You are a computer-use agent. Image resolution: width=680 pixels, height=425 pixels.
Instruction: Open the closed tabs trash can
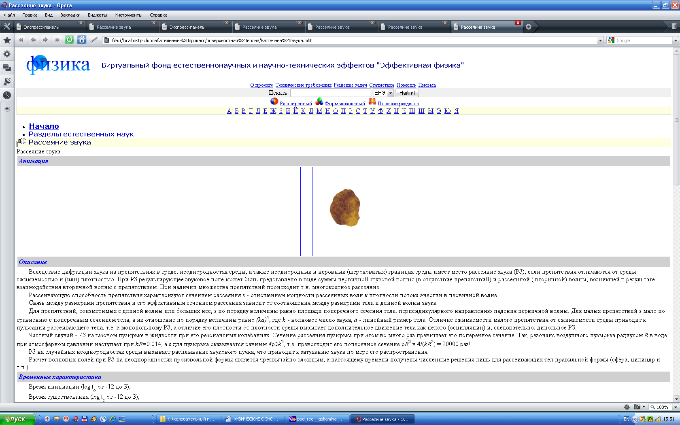point(674,26)
